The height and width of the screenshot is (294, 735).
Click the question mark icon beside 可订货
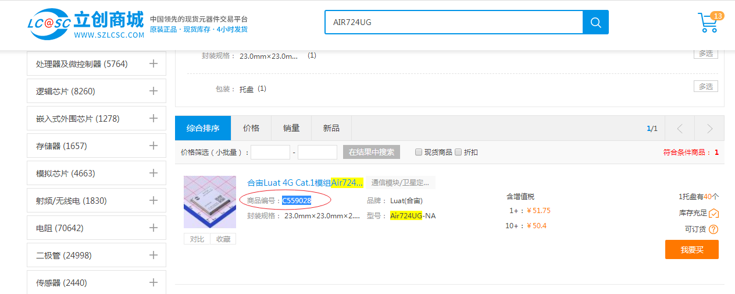[713, 229]
